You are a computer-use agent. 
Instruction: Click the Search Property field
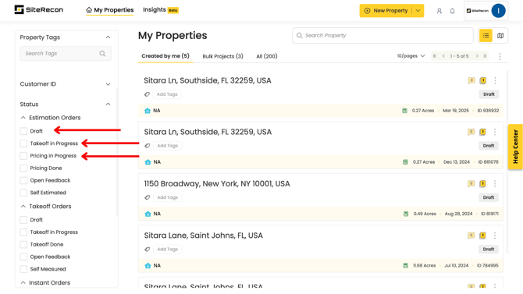383,35
